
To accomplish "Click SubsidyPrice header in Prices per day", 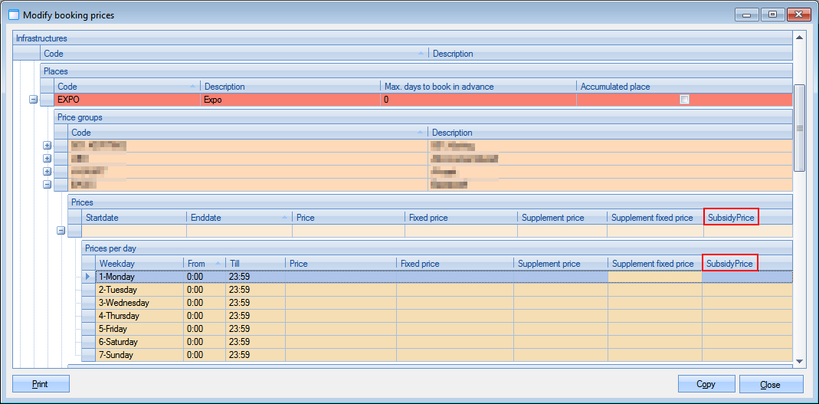I will (x=730, y=264).
